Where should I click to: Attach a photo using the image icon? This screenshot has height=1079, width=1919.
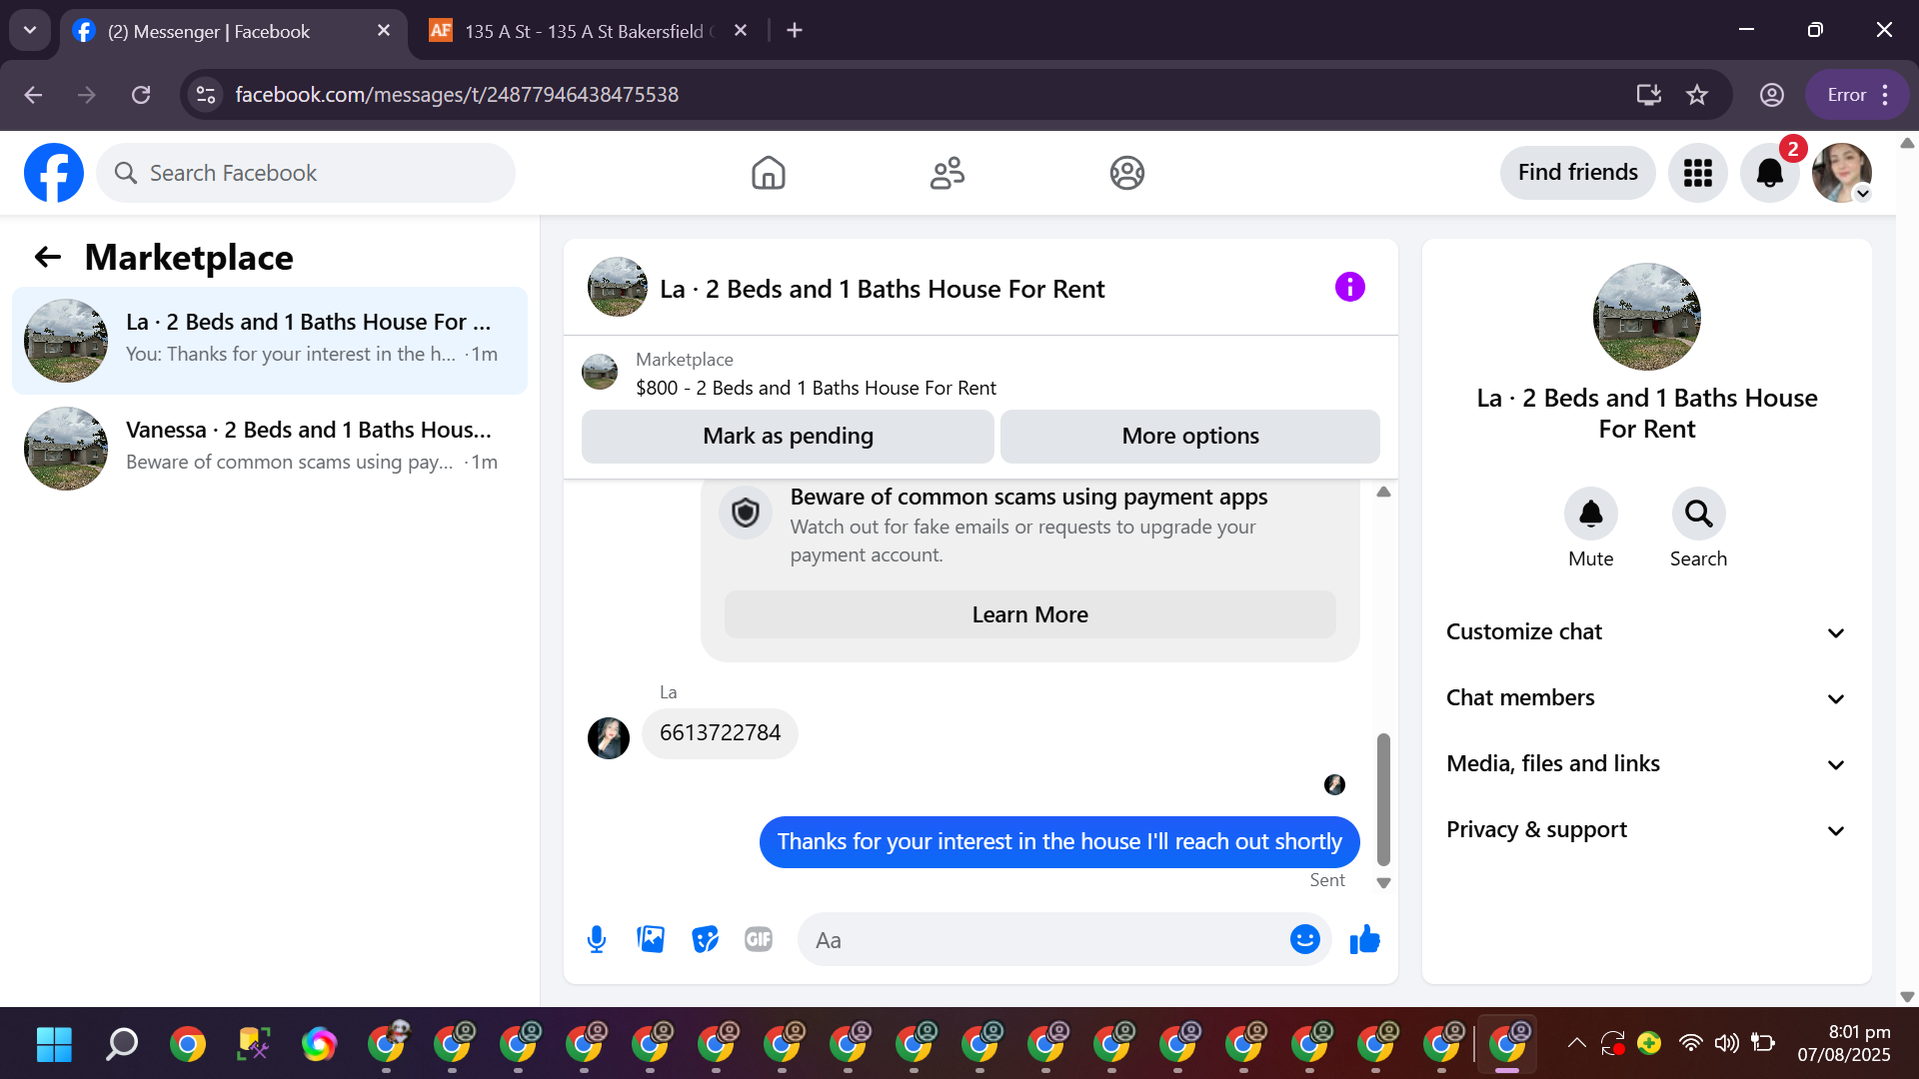coord(651,939)
